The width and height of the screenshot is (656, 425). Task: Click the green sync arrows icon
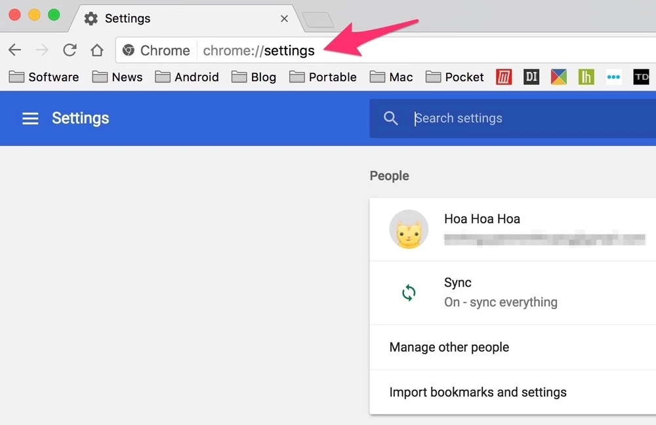(409, 293)
